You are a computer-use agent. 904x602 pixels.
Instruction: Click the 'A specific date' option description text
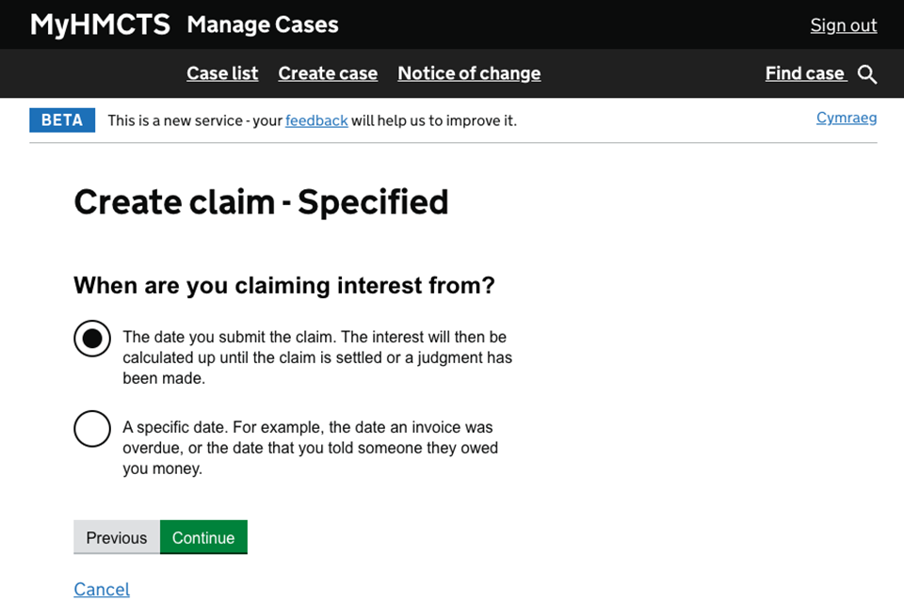(x=310, y=448)
